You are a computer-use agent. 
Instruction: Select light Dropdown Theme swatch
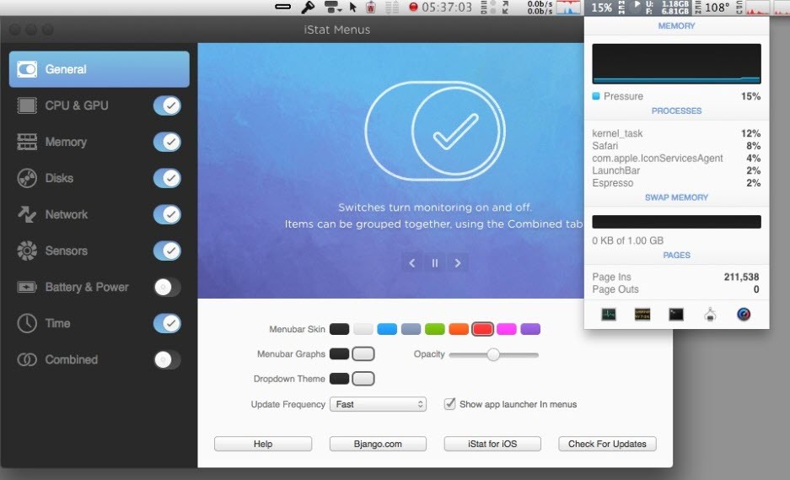[x=363, y=379]
